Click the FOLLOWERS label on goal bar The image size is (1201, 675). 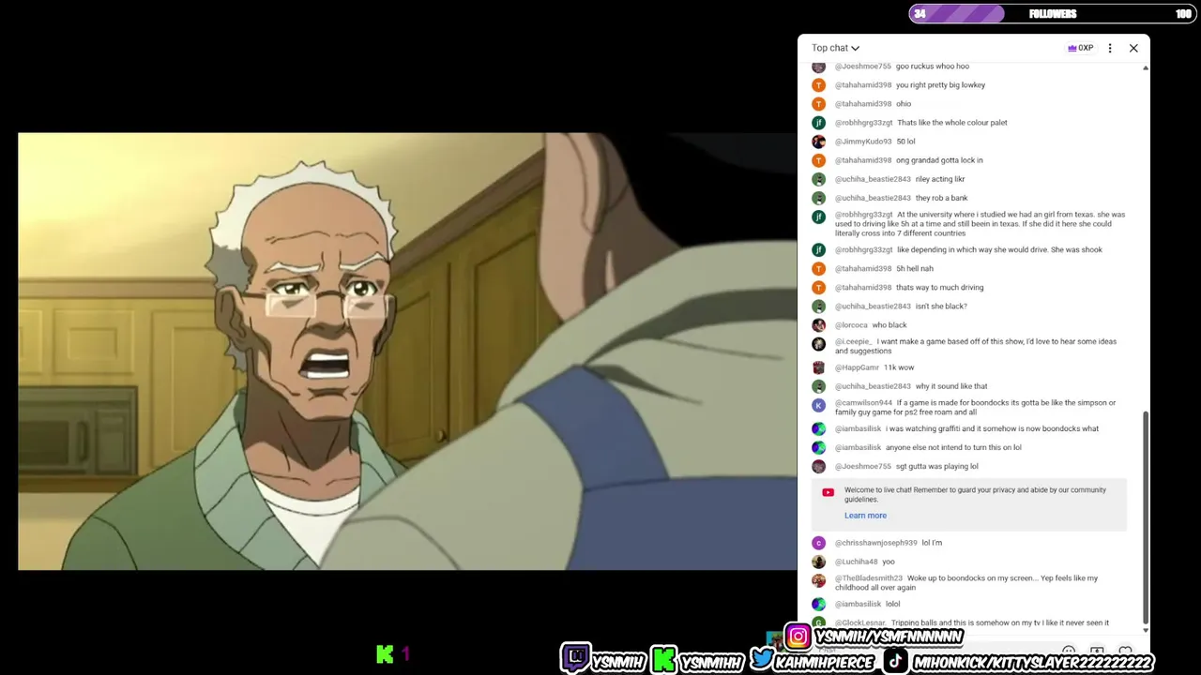(1053, 13)
